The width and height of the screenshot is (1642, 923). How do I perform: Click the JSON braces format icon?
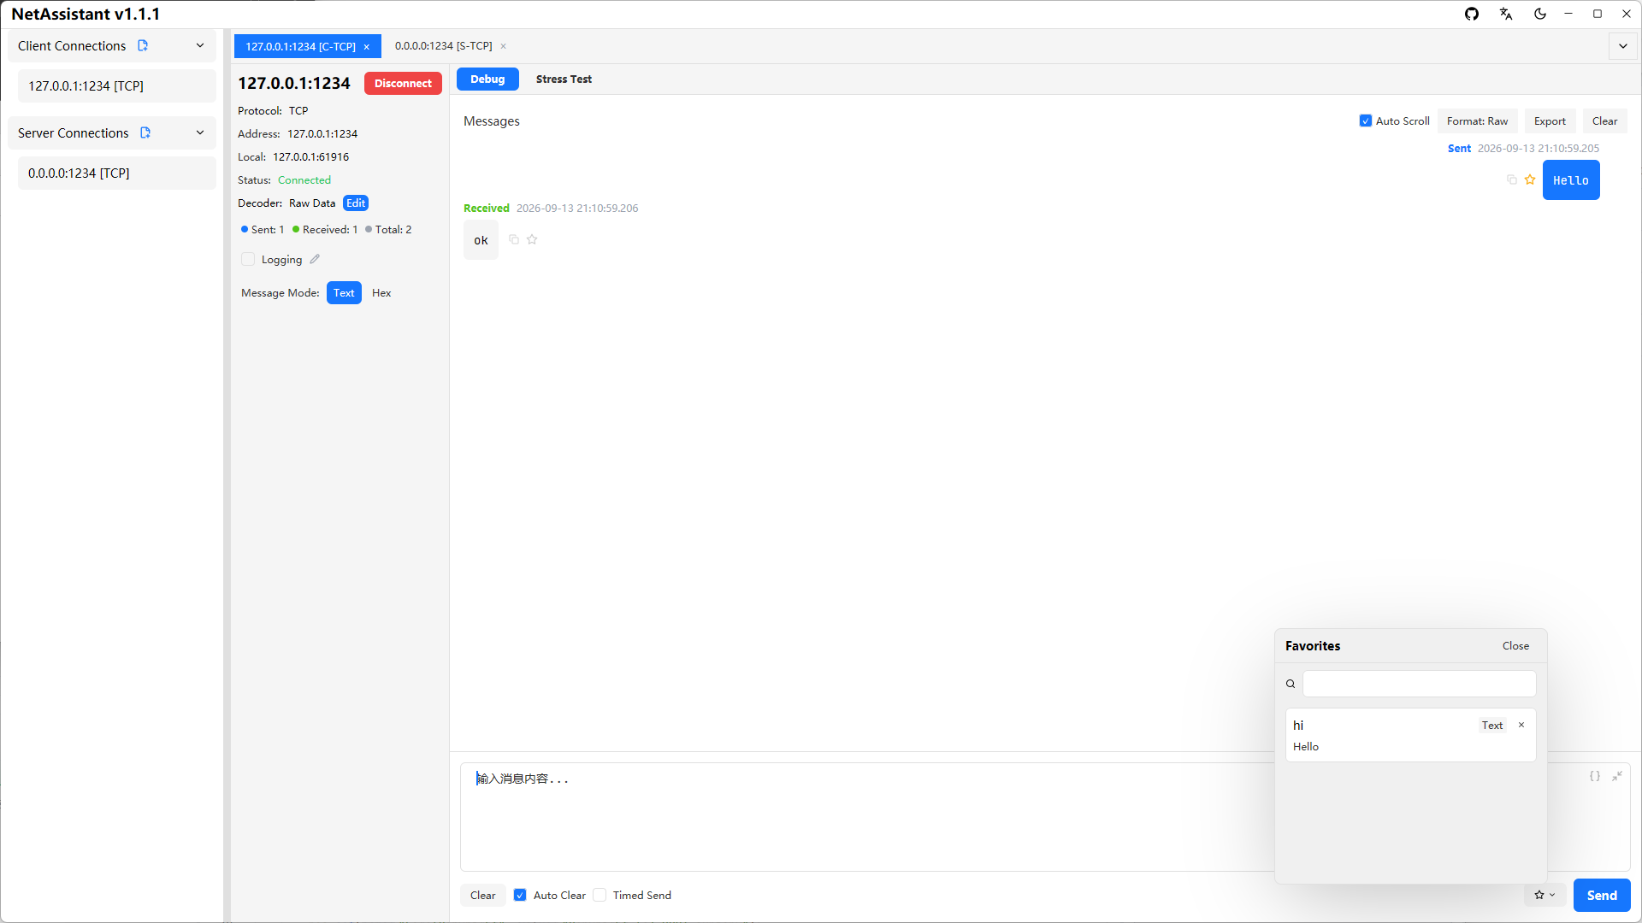(1595, 776)
